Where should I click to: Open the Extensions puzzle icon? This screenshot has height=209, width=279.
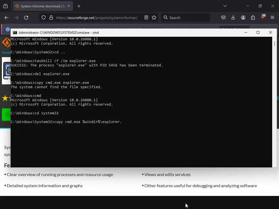click(x=253, y=18)
